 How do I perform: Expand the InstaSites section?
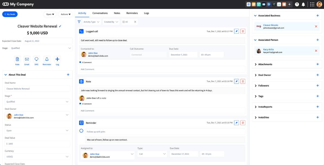[255, 117]
